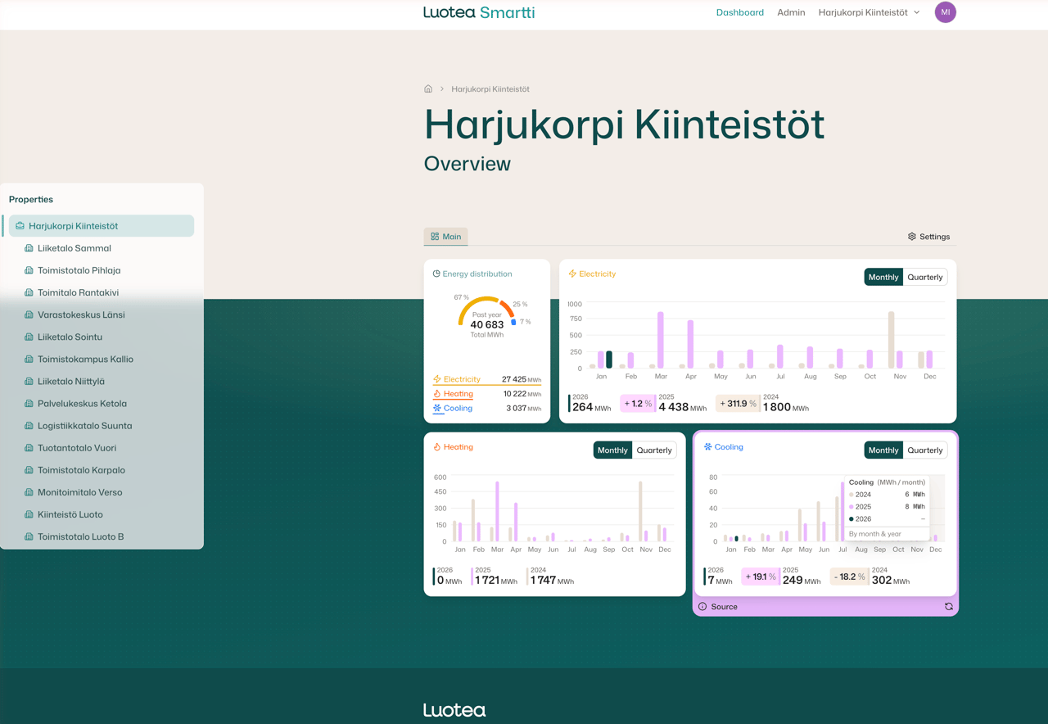Open the Main tab
The height and width of the screenshot is (724, 1048).
pyautogui.click(x=445, y=237)
